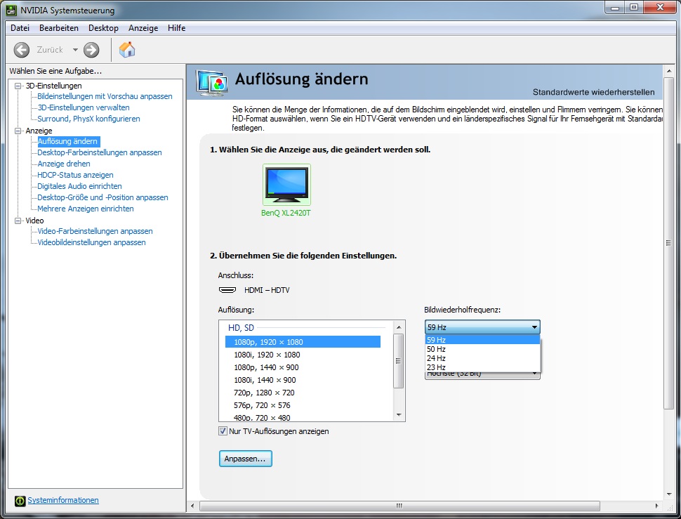Open the Desktop menu
This screenshot has width=681, height=519.
pyautogui.click(x=103, y=28)
